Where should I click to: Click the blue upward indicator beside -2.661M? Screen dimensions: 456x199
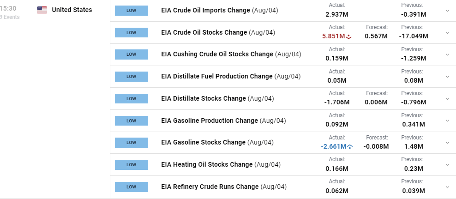pyautogui.click(x=350, y=147)
